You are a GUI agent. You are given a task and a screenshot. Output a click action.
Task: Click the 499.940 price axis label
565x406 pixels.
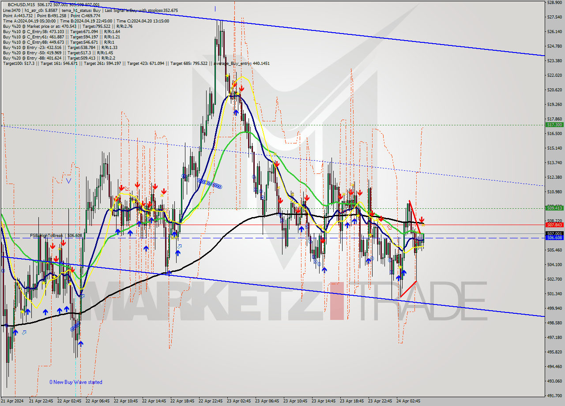[x=554, y=308]
